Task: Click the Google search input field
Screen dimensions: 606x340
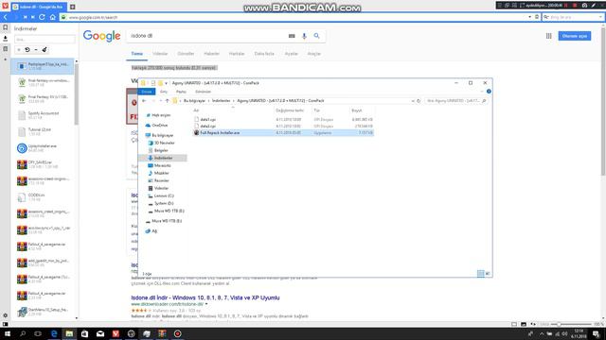Action: pyautogui.click(x=206, y=36)
